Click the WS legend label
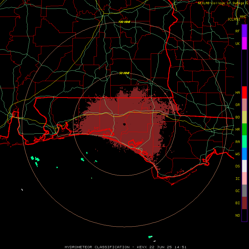This screenshot has width=249, height=249. coord(237,154)
